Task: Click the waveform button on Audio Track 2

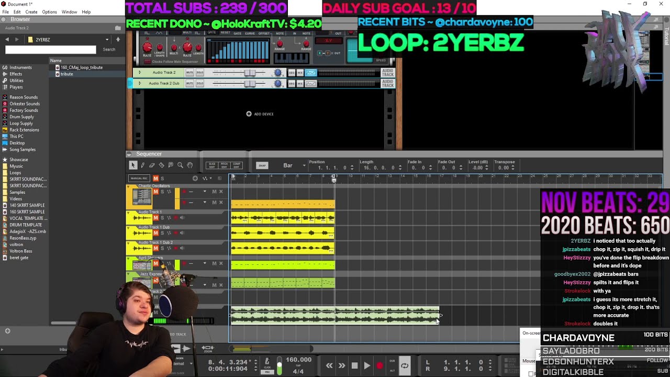Action: pos(311,72)
